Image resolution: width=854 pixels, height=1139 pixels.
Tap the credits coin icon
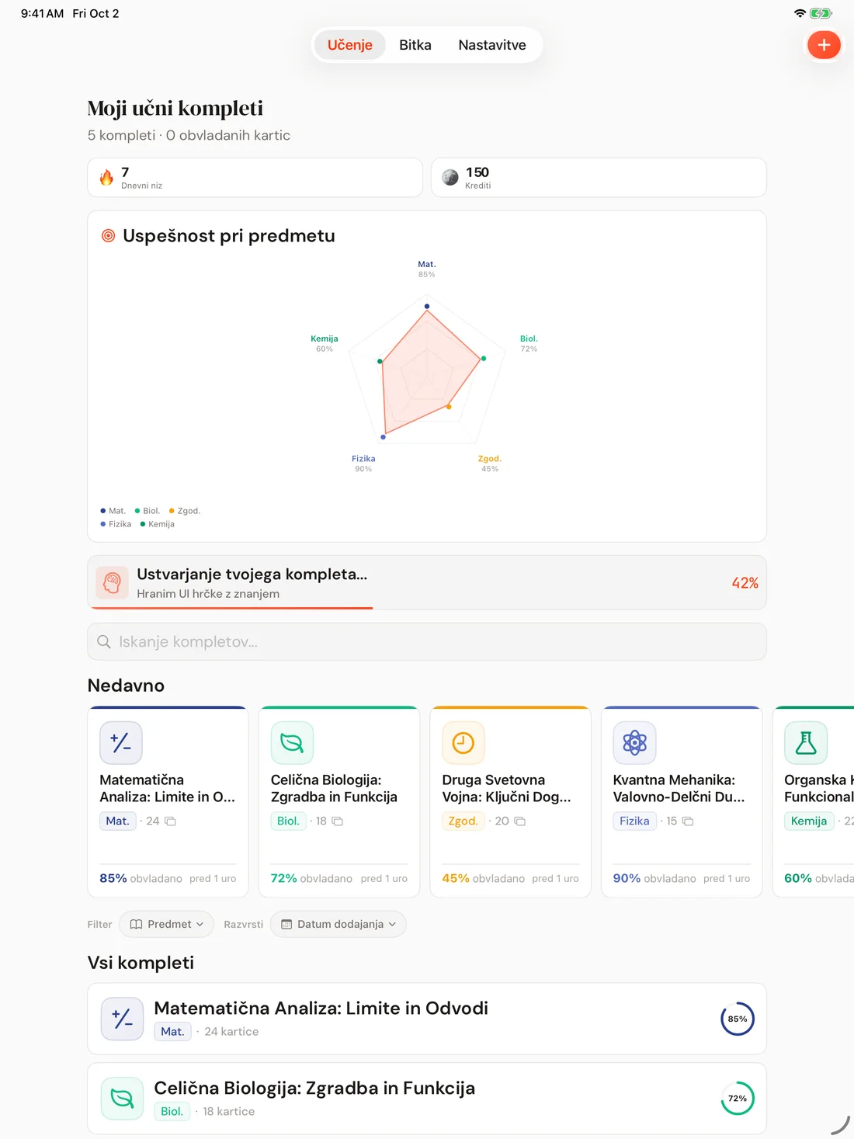[x=450, y=178]
